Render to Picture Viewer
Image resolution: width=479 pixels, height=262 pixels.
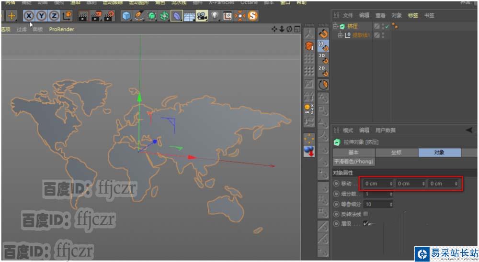tap(96, 16)
